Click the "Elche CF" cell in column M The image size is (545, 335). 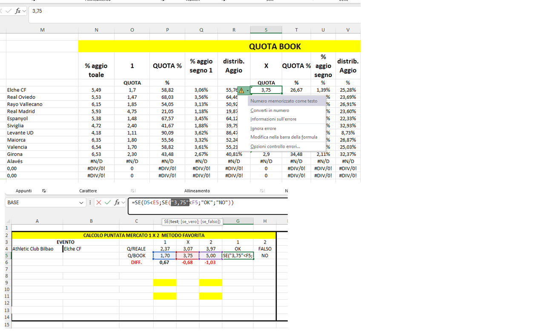point(42,90)
